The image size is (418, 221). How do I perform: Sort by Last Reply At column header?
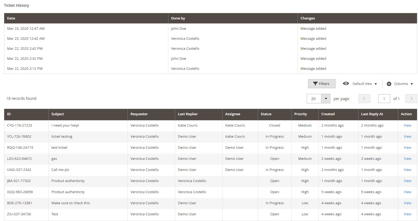378,114
